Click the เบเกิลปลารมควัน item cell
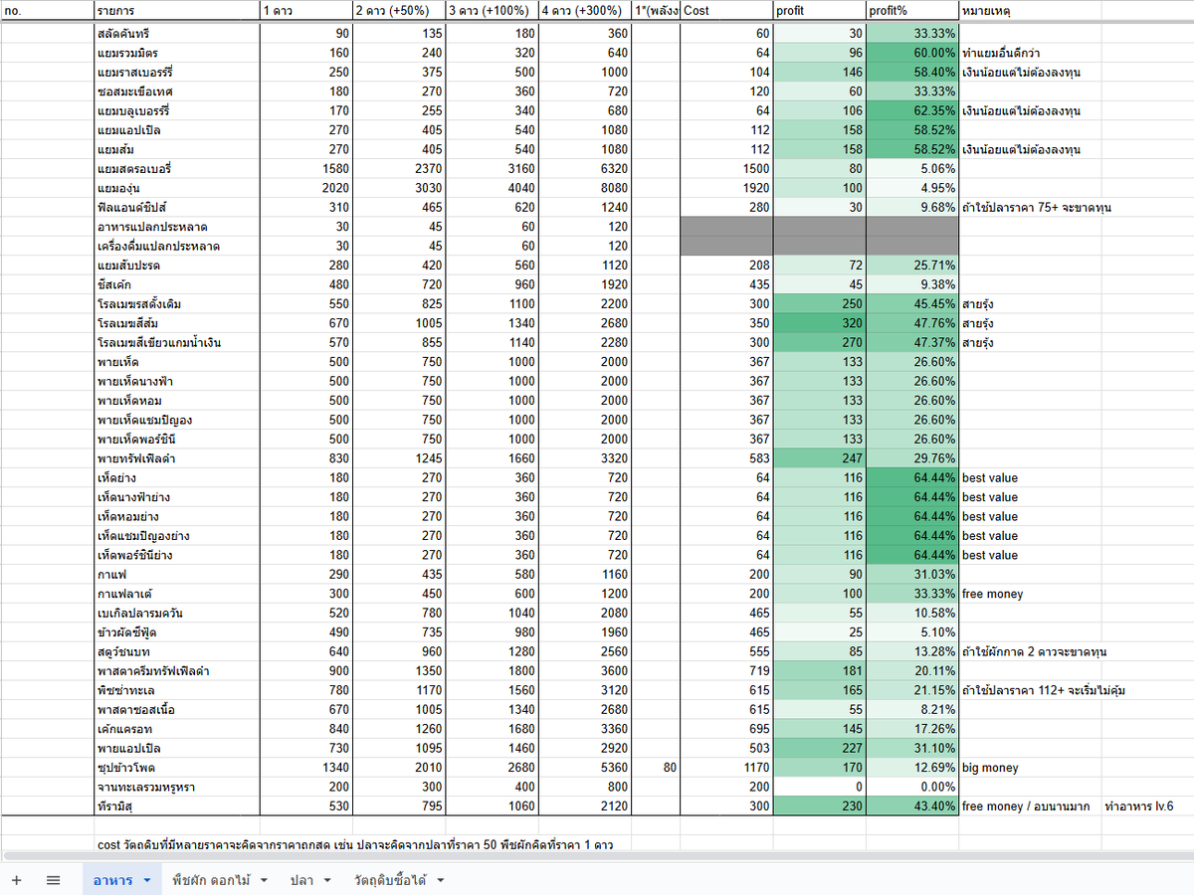Viewport: 1194px width, 895px height. pyautogui.click(x=177, y=615)
